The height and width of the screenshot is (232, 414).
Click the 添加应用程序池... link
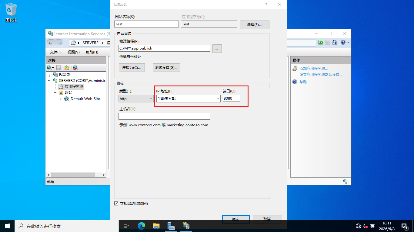pos(313,69)
